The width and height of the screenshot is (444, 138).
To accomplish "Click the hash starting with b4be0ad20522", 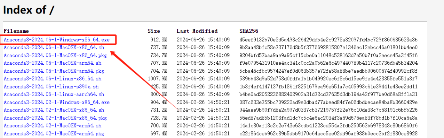I will click(328, 95).
